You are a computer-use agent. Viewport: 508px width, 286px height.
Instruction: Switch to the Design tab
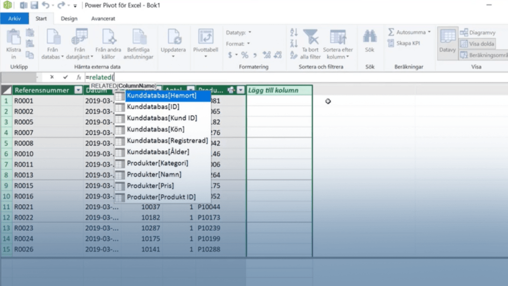click(x=69, y=19)
